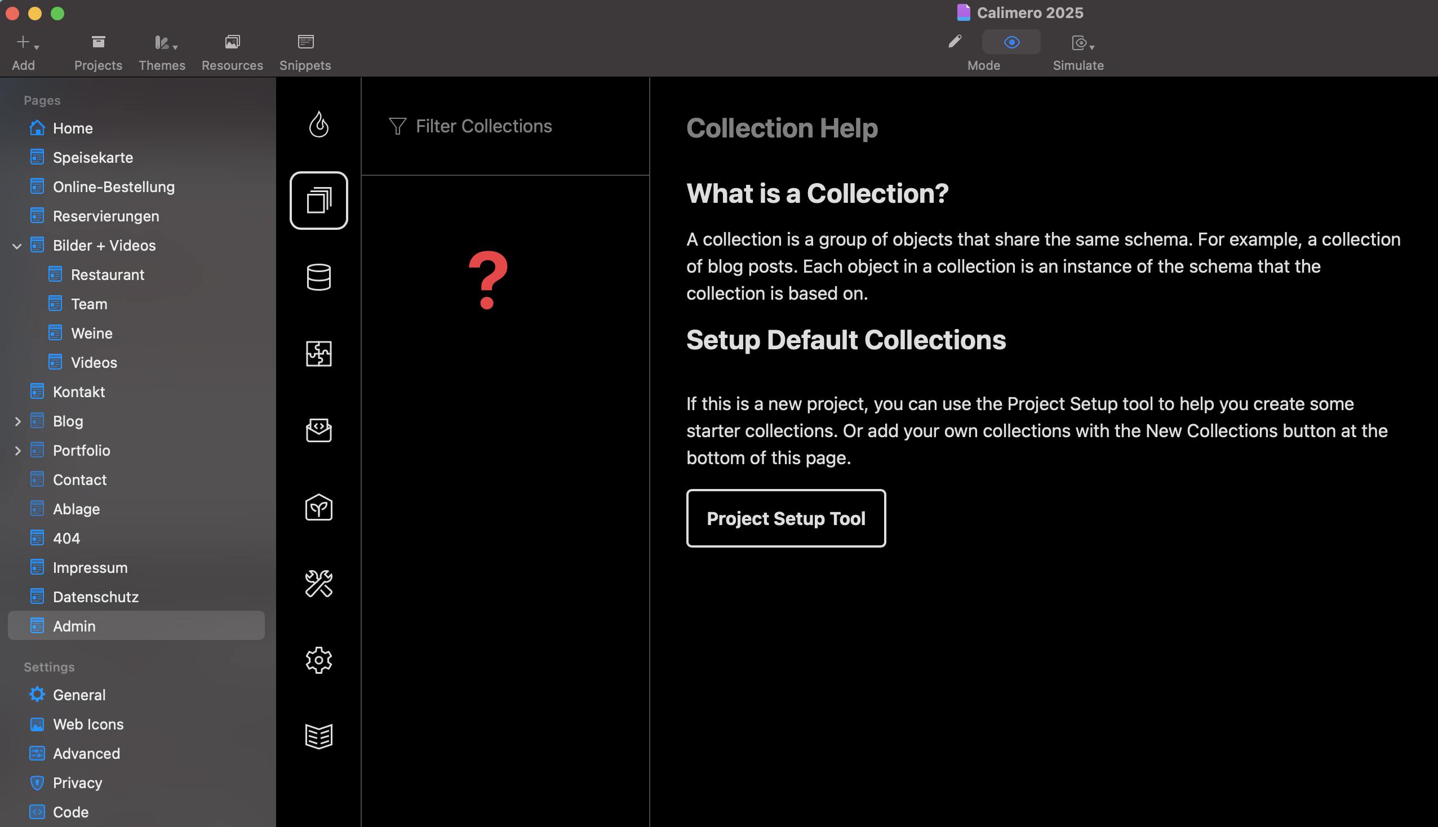Open the Themes toolbar menu
The width and height of the screenshot is (1438, 827).
(x=162, y=43)
